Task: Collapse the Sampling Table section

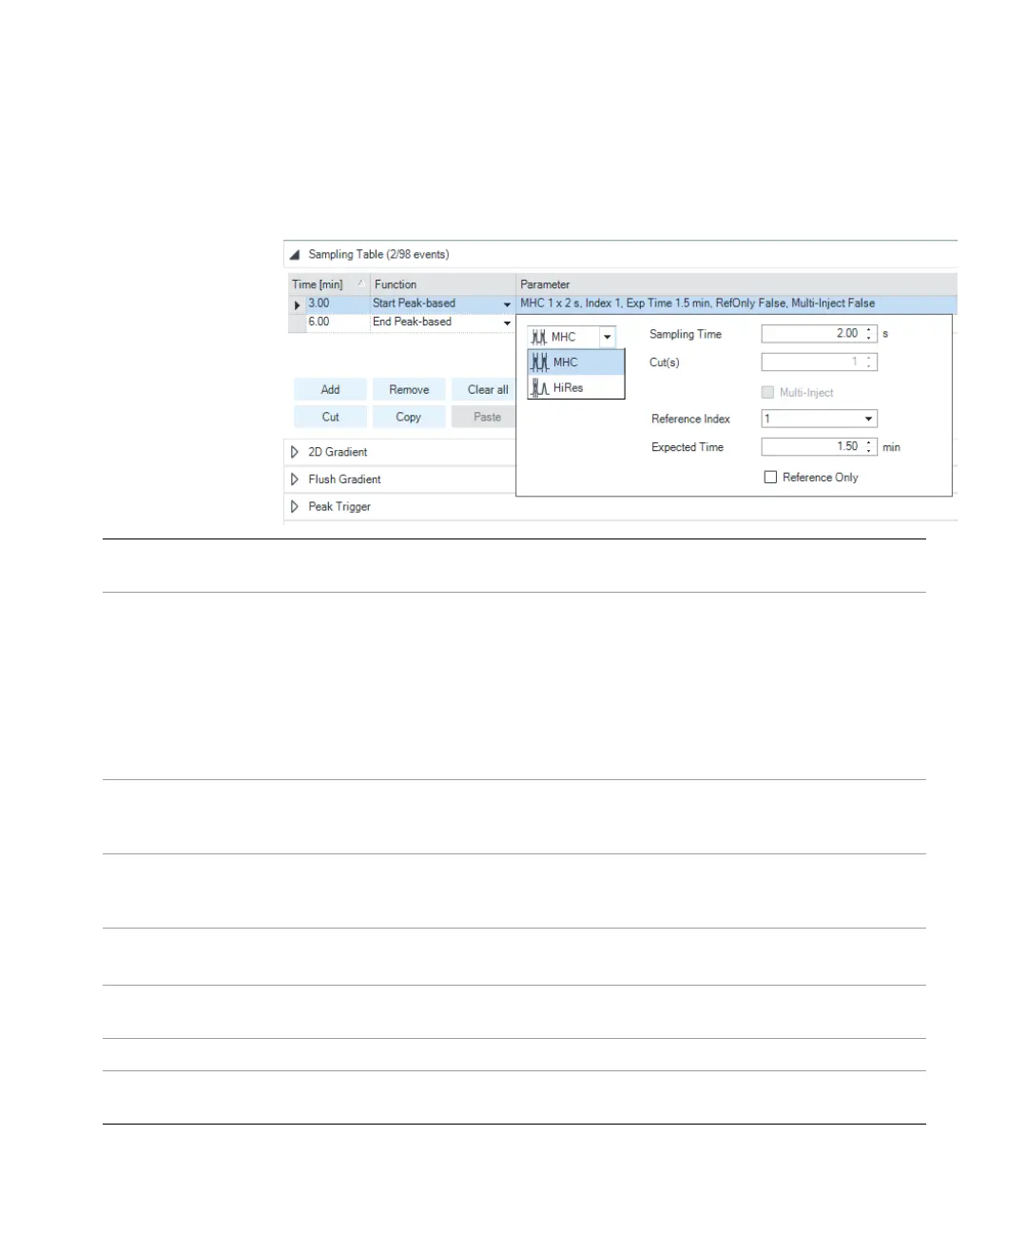Action: click(x=295, y=255)
